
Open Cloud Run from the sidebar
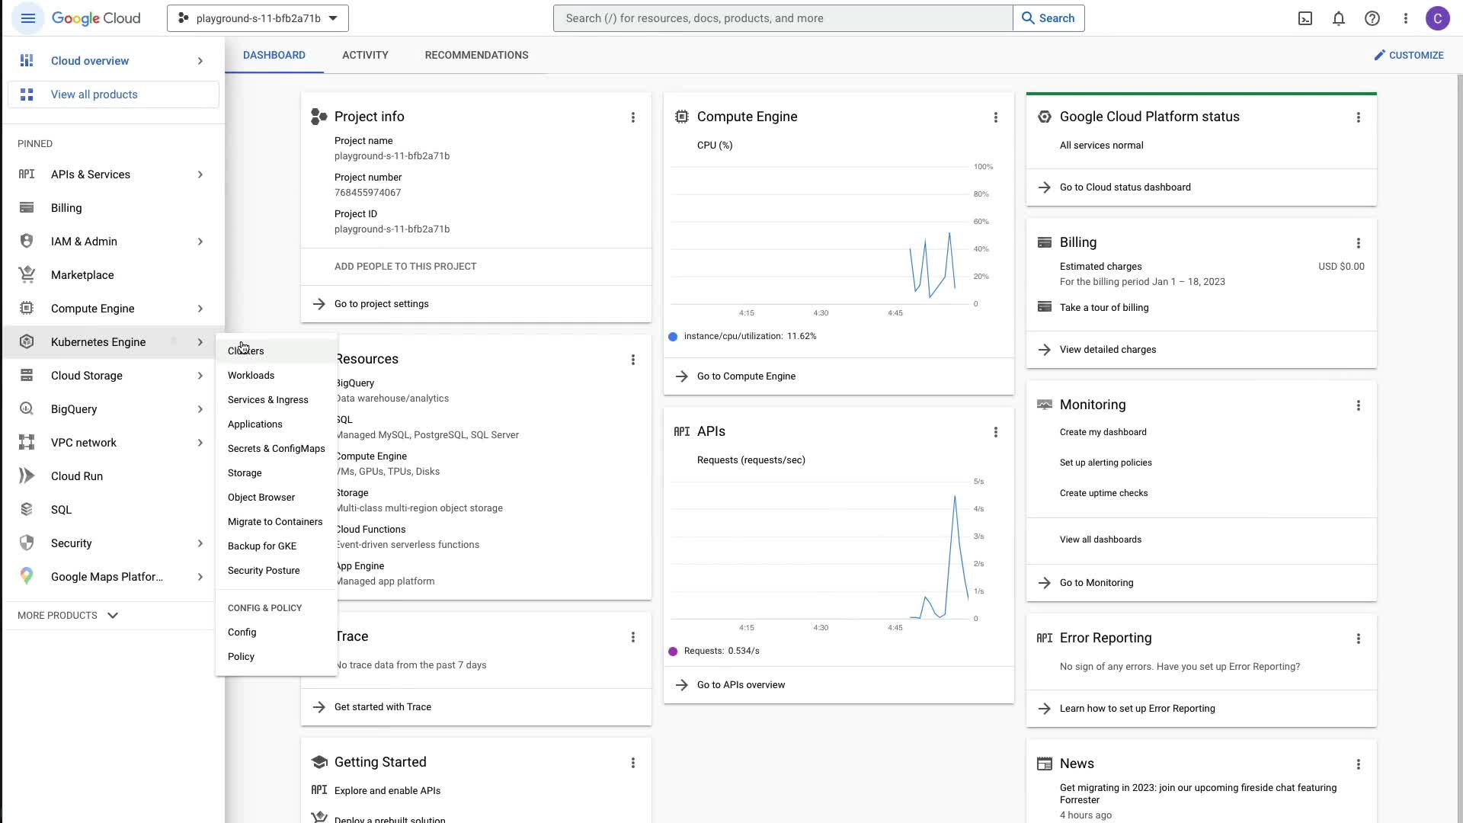[77, 476]
